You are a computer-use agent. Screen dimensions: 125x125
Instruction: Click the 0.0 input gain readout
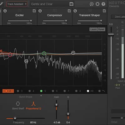point(111,24)
